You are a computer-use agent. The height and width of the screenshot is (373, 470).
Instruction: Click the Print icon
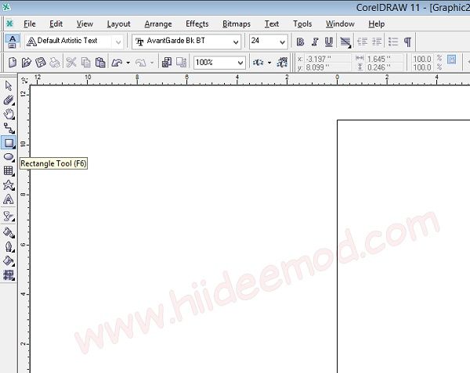(x=55, y=63)
